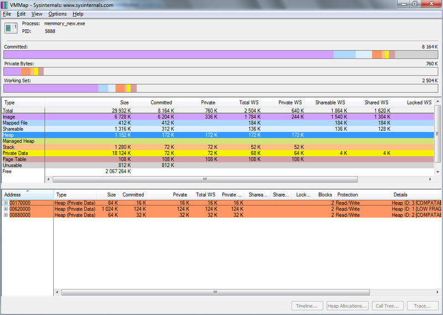Sort summary by Committed column header
Screen dimensions: 443x315
[x=153, y=102]
